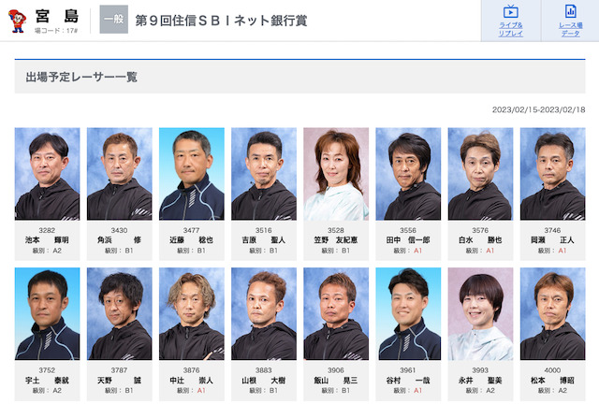Click the 宮島 venue title text
Screen dimensions: 599x404
(x=57, y=17)
